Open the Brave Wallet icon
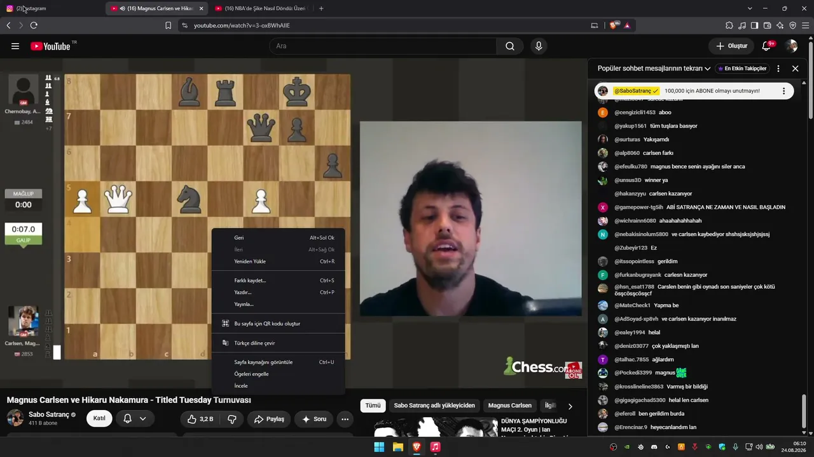This screenshot has height=457, width=814. pos(767,25)
